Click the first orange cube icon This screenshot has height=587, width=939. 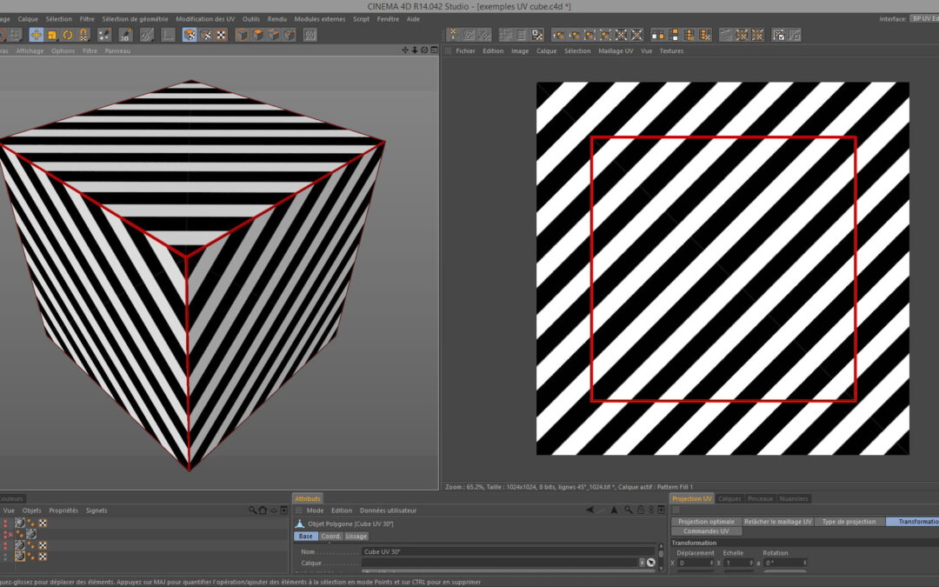(243, 35)
